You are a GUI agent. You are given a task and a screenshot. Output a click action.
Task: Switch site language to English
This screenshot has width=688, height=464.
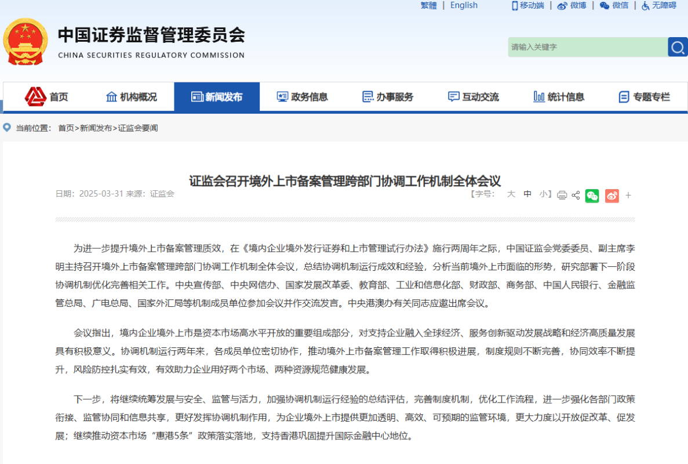click(464, 5)
